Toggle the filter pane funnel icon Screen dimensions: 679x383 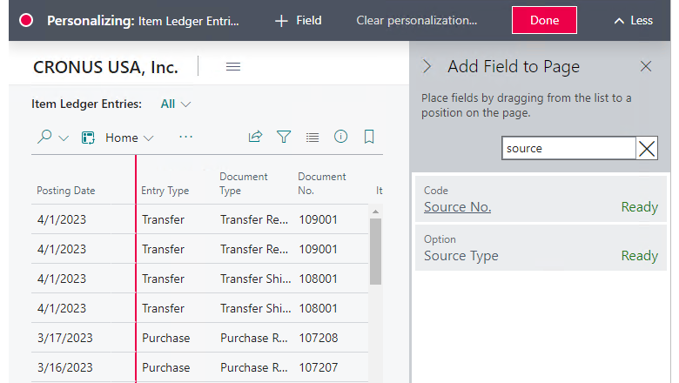(x=284, y=137)
